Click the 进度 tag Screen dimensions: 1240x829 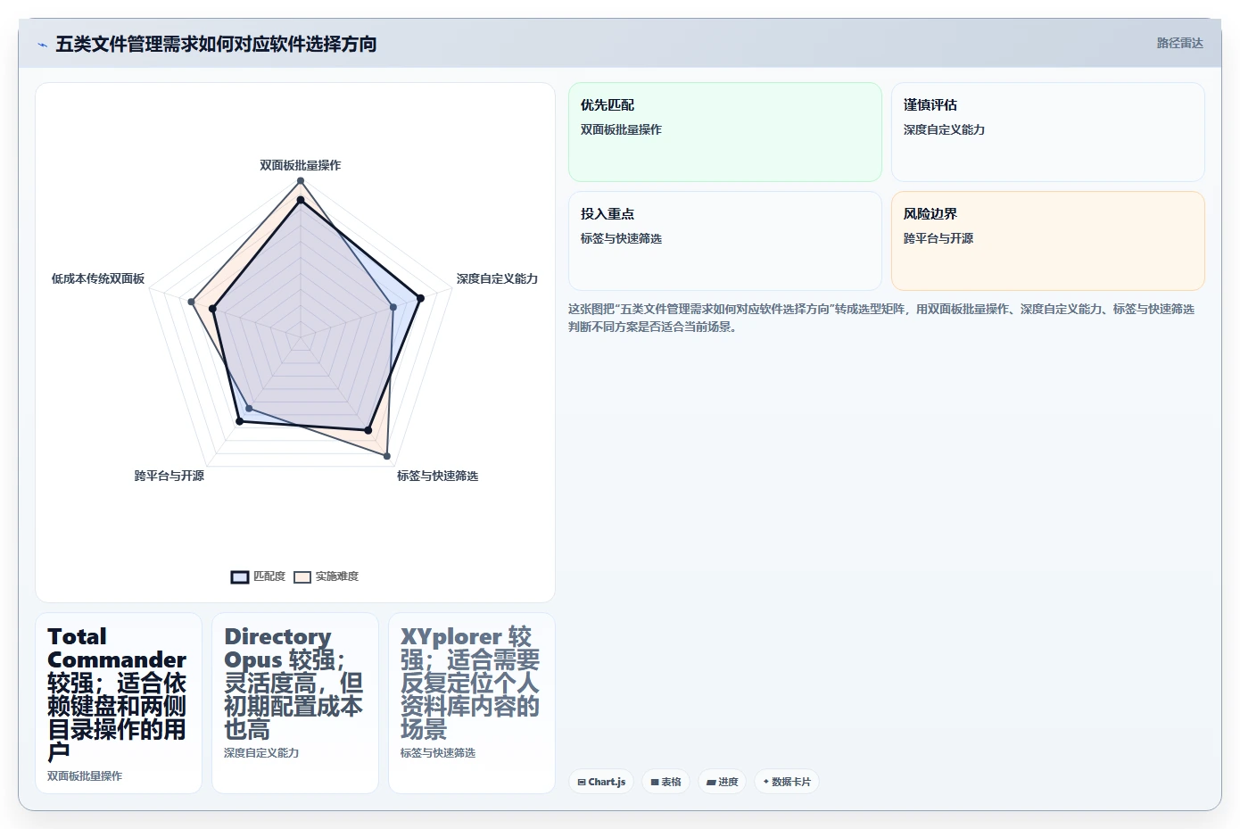[x=722, y=782]
